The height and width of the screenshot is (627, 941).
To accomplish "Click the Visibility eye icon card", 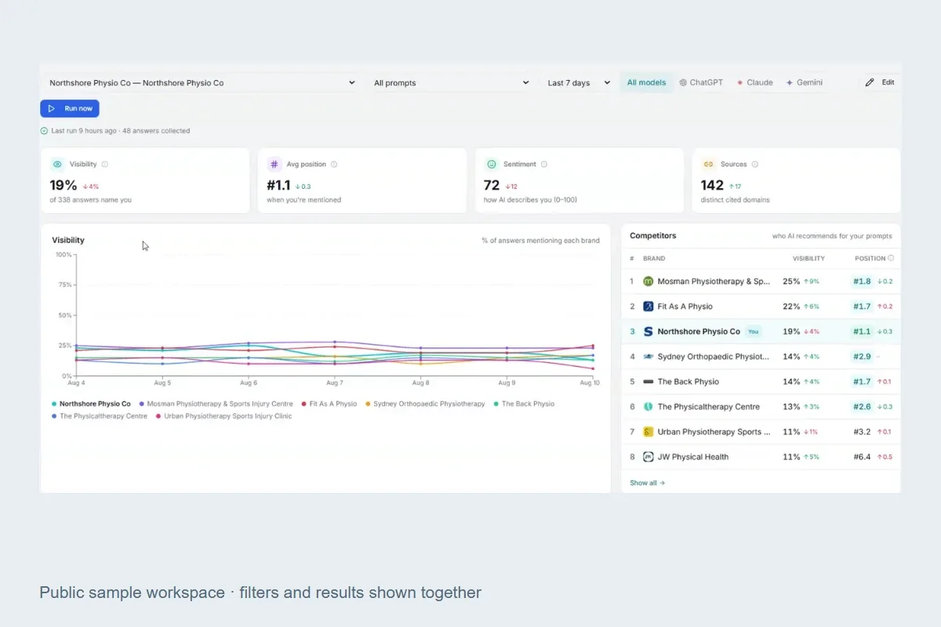I will [x=57, y=165].
